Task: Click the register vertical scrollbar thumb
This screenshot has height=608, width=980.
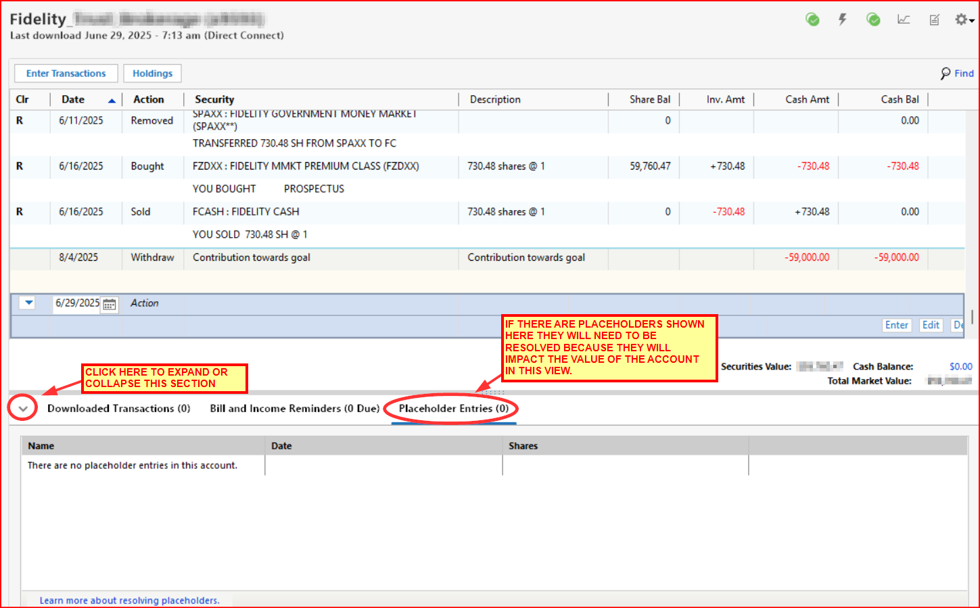Action: coord(972,317)
